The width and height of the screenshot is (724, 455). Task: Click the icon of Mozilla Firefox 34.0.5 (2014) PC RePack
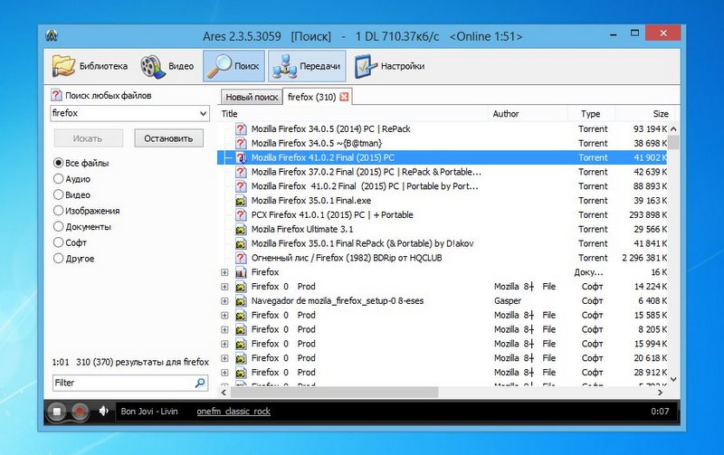[x=241, y=128]
